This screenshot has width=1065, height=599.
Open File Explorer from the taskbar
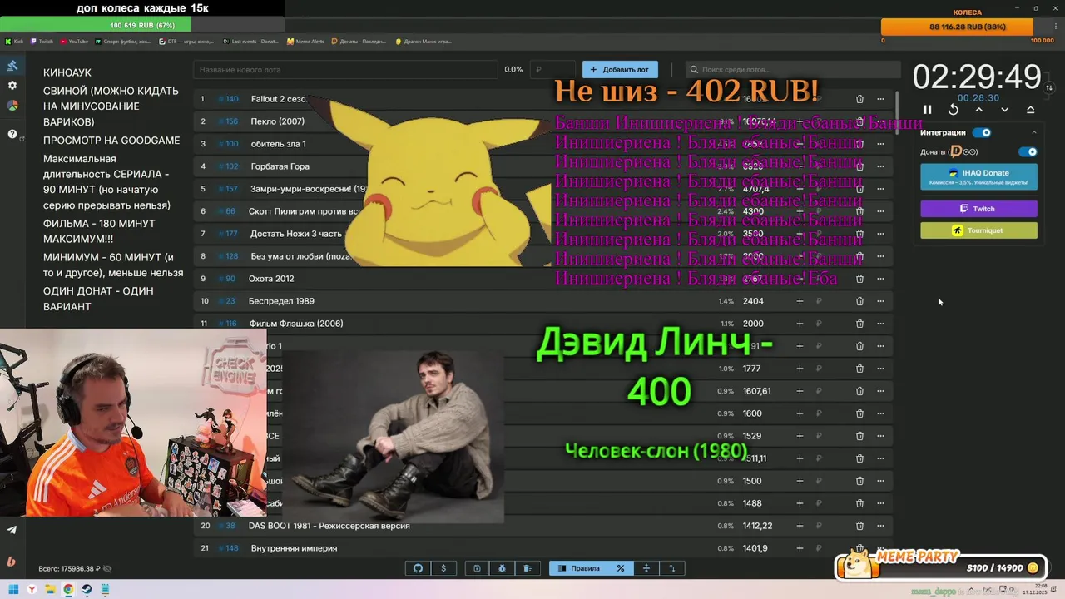tap(50, 590)
